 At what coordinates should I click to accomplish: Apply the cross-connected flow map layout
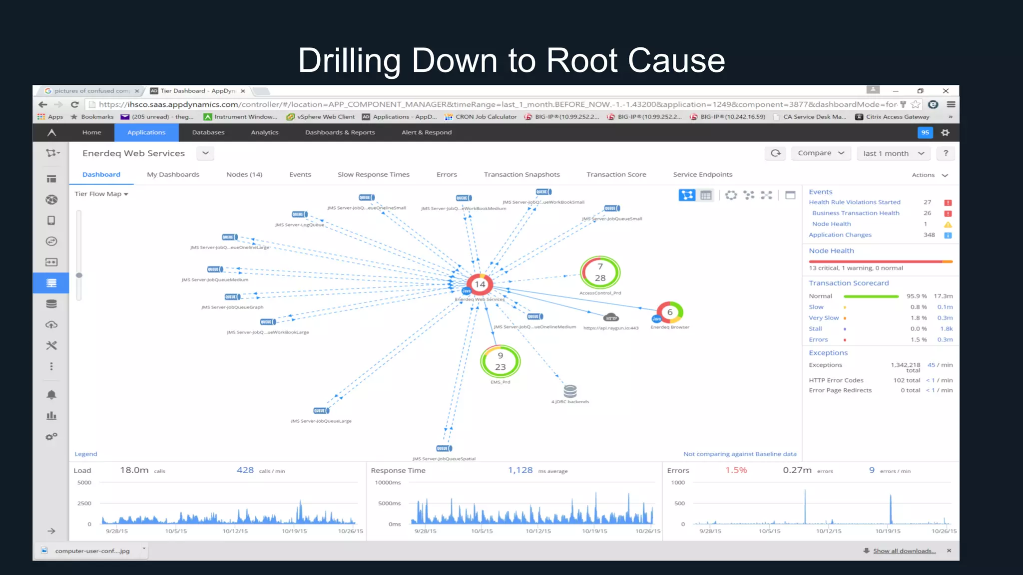[x=766, y=195]
